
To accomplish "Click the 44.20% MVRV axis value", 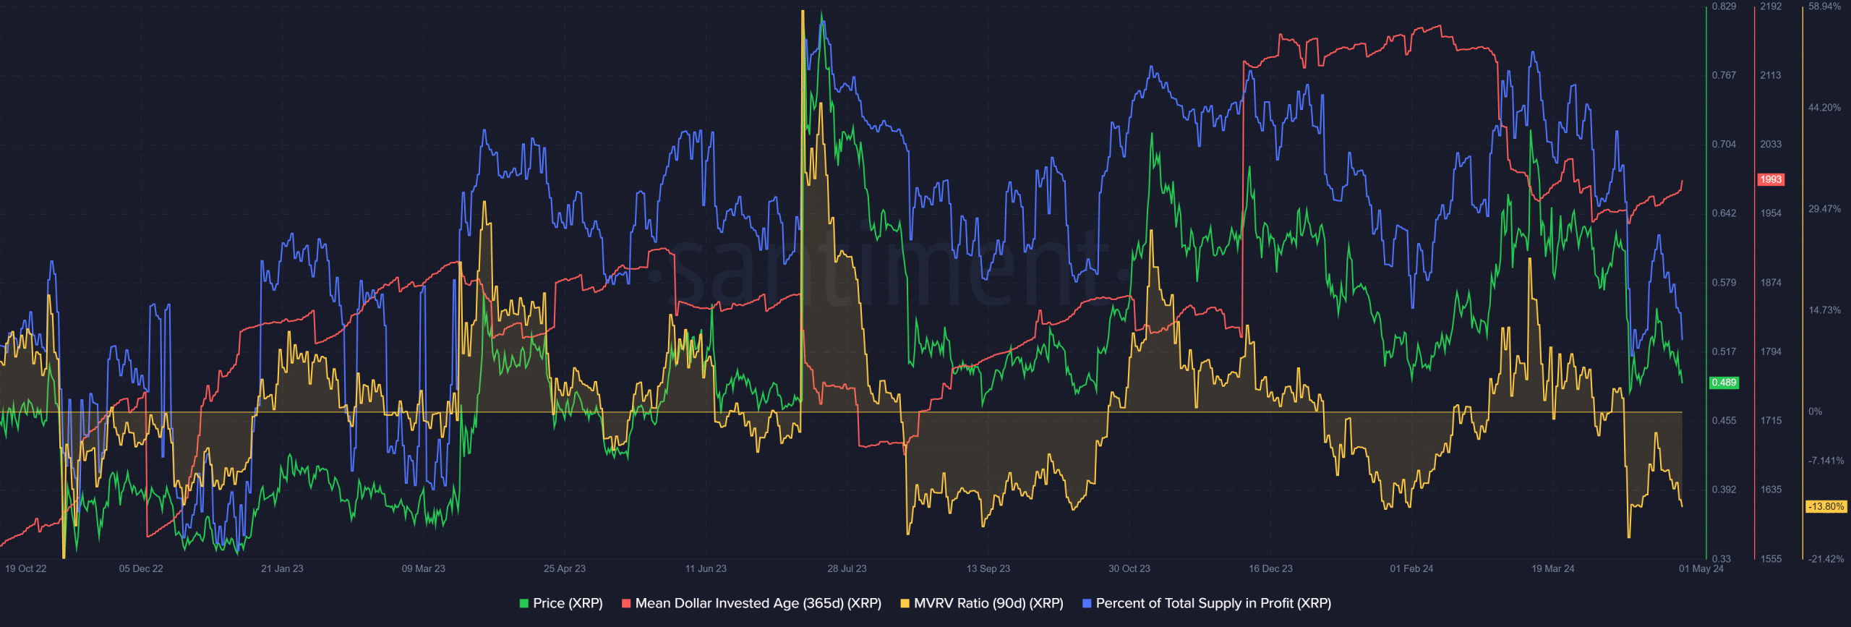I will pos(1825,108).
